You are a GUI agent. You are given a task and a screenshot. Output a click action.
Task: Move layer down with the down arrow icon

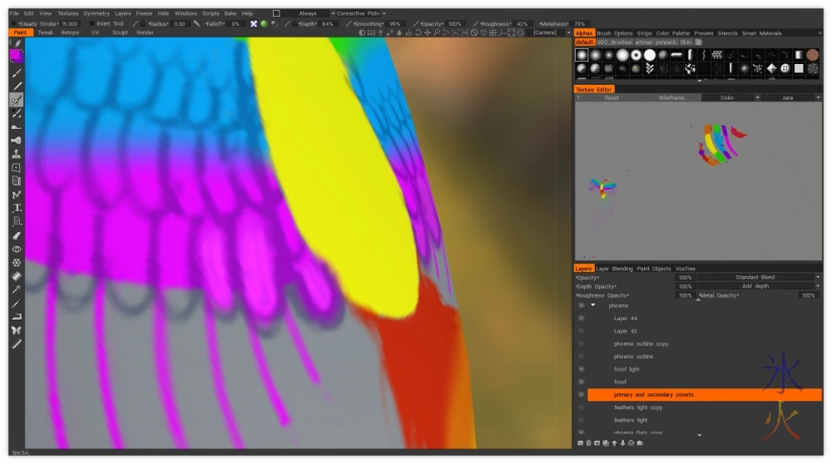coord(622,443)
